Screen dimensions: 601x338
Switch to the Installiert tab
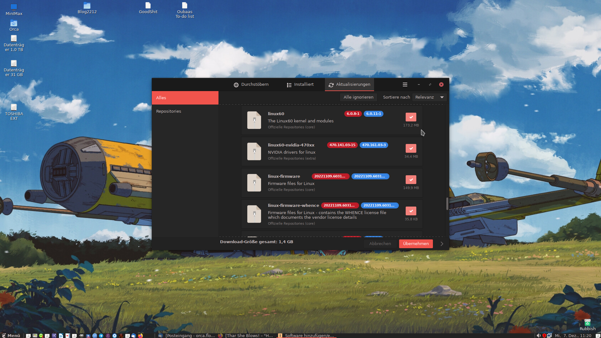coord(300,84)
